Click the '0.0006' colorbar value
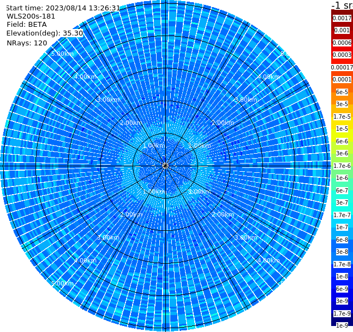 pyautogui.click(x=342, y=43)
